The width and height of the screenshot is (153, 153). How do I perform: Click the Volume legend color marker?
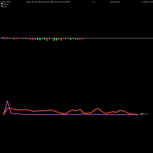(x=2, y=4)
